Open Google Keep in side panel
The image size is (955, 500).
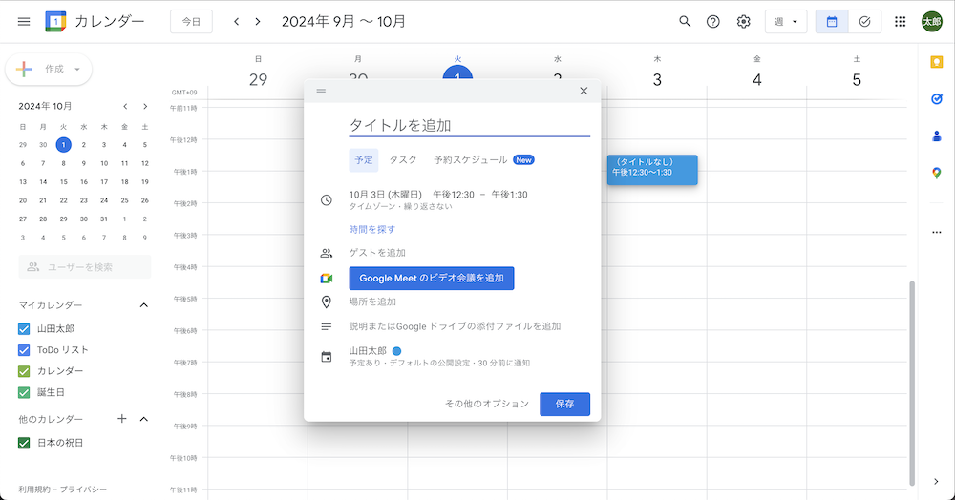[x=936, y=62]
